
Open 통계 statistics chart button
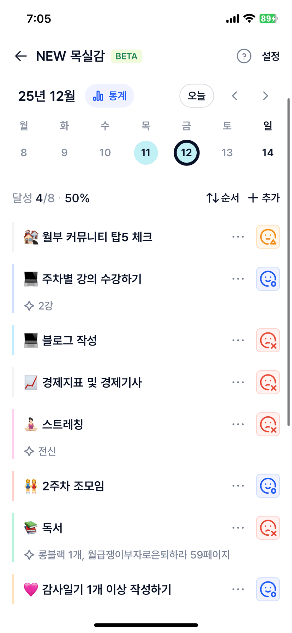click(109, 96)
